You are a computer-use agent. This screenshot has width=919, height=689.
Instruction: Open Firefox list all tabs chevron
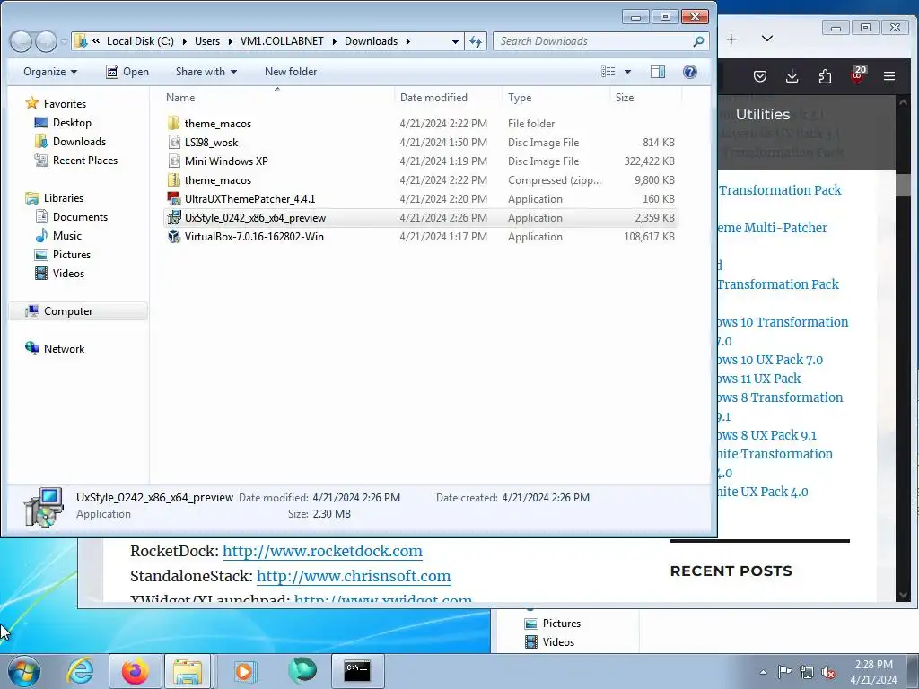point(766,39)
